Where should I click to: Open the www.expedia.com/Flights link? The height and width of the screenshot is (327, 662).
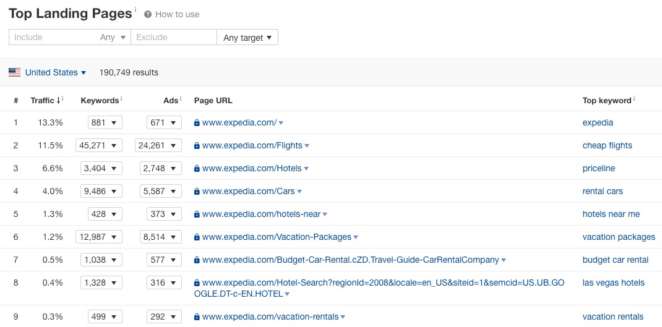(252, 145)
